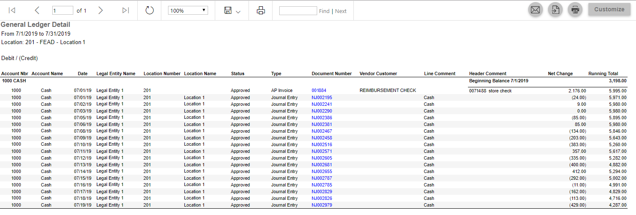Select the AP Invoice type cell
Image resolution: width=636 pixels, height=215 pixels.
coord(282,90)
